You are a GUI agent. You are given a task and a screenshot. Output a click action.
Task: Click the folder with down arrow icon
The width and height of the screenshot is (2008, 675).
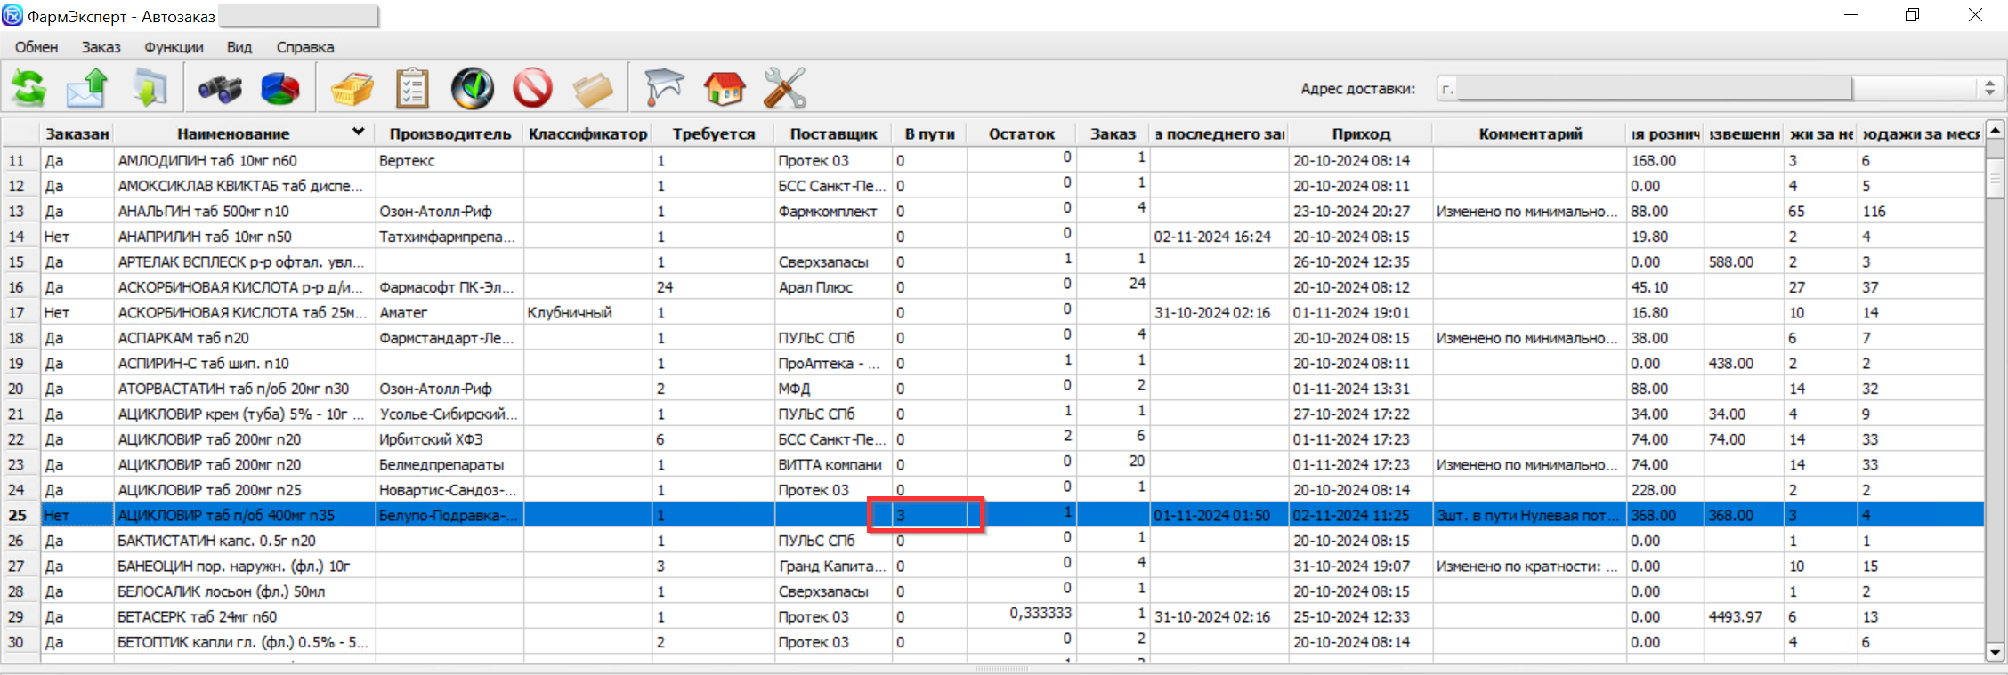(149, 89)
